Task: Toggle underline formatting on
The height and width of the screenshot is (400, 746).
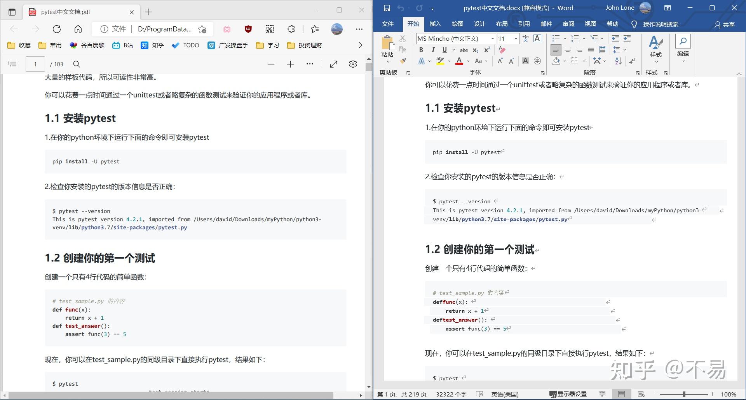Action: click(444, 50)
